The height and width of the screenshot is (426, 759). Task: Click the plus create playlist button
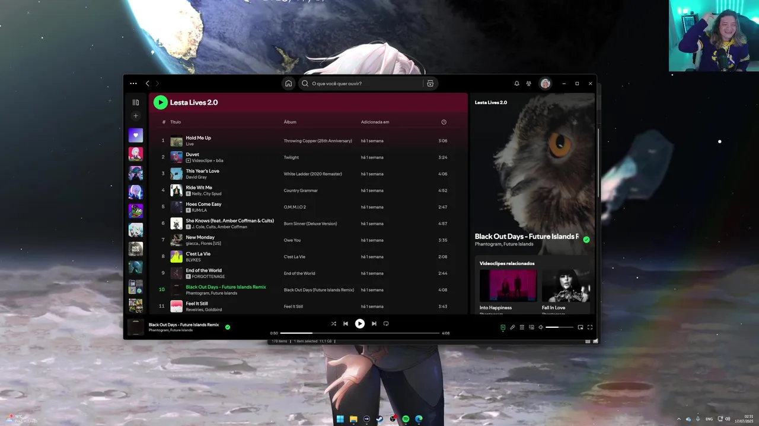point(136,116)
